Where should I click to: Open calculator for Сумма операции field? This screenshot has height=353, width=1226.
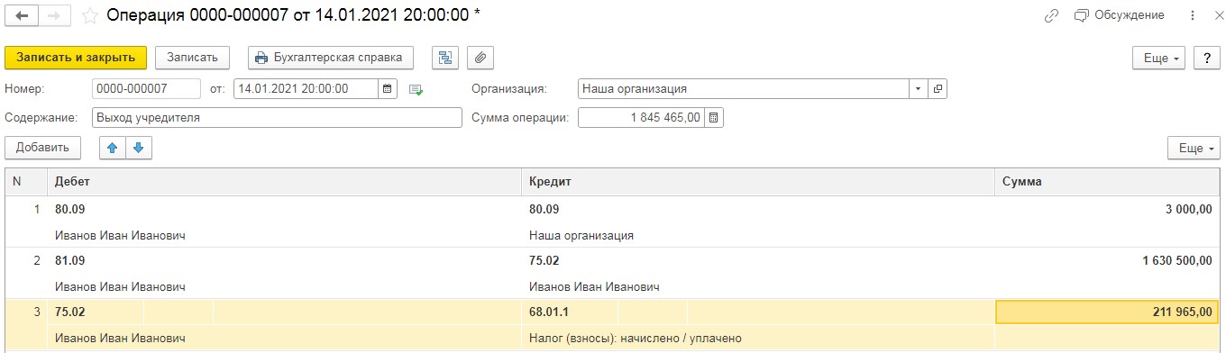point(713,118)
